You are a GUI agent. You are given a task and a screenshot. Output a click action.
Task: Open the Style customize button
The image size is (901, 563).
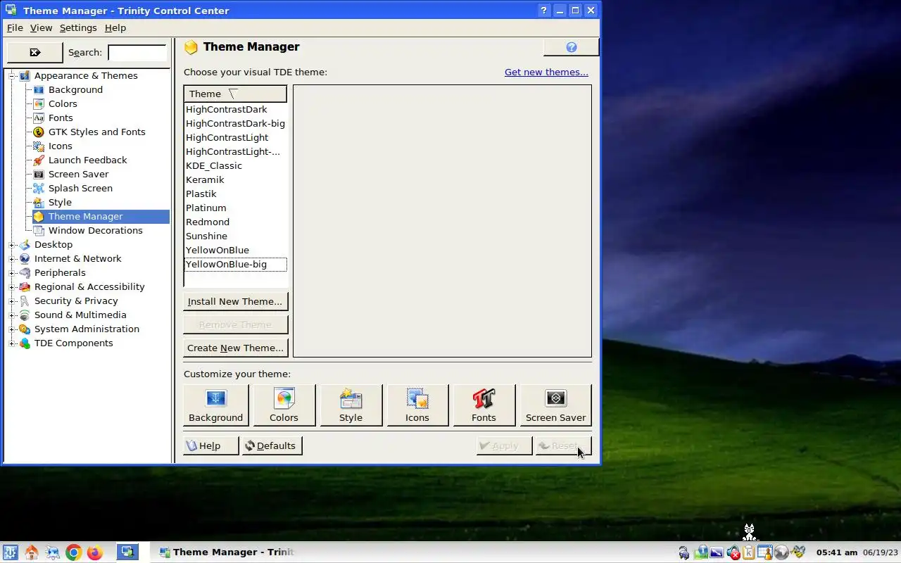click(x=351, y=405)
